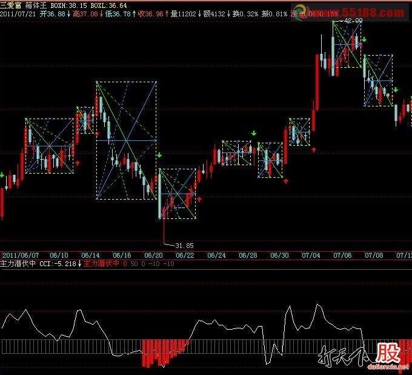Click the red buy arrow right of the 06/22 box
Viewport: 412px width, 375px height.
pyautogui.click(x=199, y=200)
